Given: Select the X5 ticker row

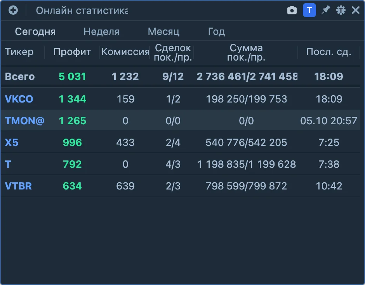Looking at the screenshot, I should click(x=181, y=142).
